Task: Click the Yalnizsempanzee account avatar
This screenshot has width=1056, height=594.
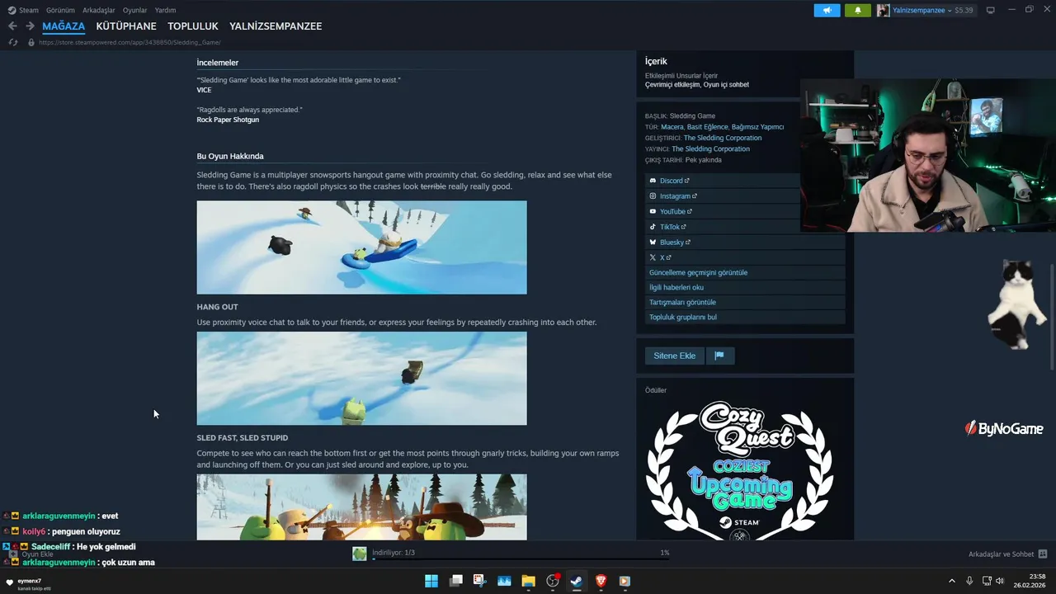Action: coord(883,10)
